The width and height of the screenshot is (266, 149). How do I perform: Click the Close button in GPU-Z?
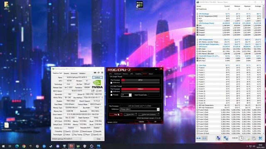pyautogui.click(x=99, y=139)
